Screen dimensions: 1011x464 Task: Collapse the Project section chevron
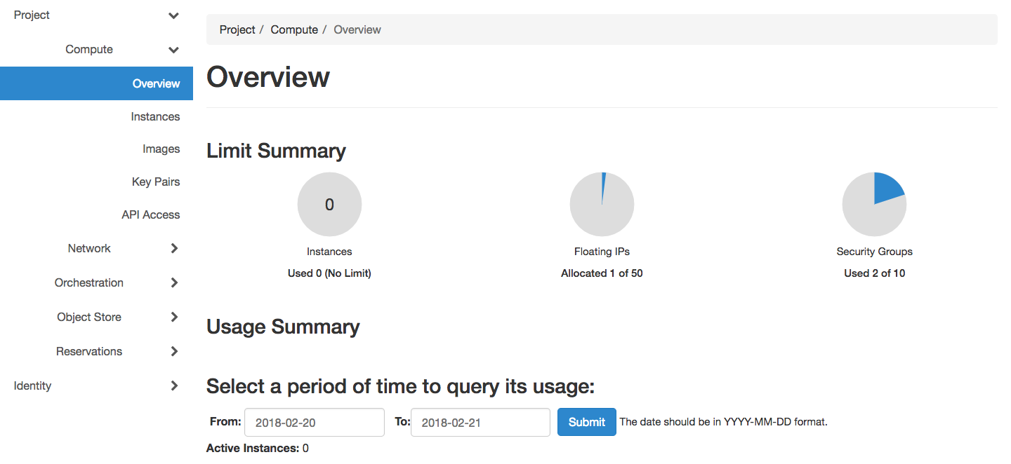click(x=173, y=15)
